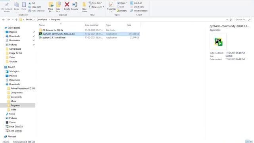The image size is (254, 143).
Task: Open the Copy to dropdown
Action: (58, 7)
